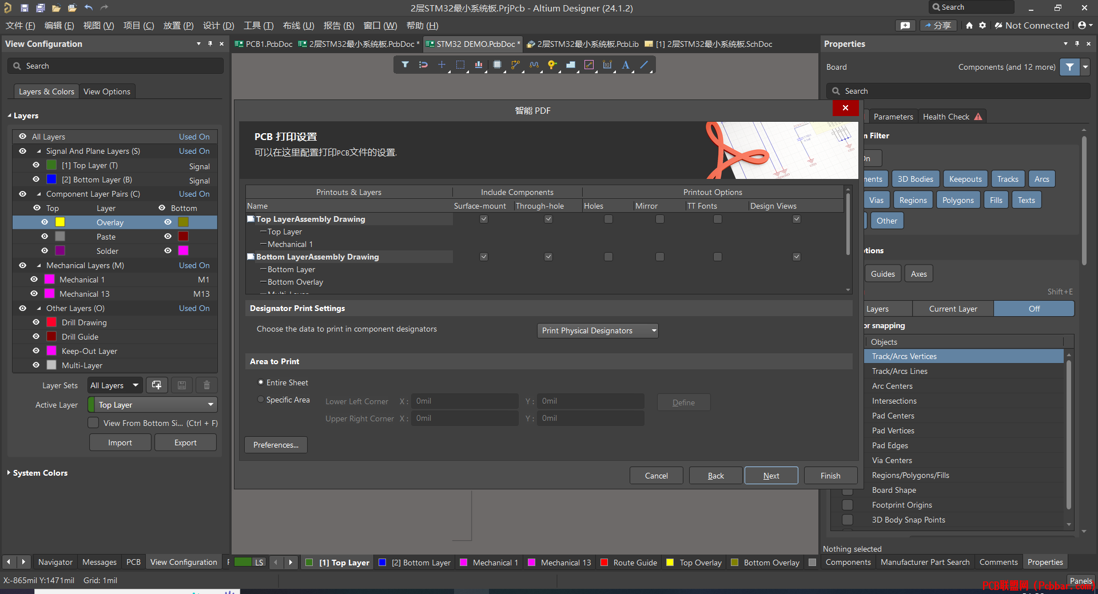1098x594 pixels.
Task: Click the Next button in the 智能 PDF wizard
Action: coord(771,476)
